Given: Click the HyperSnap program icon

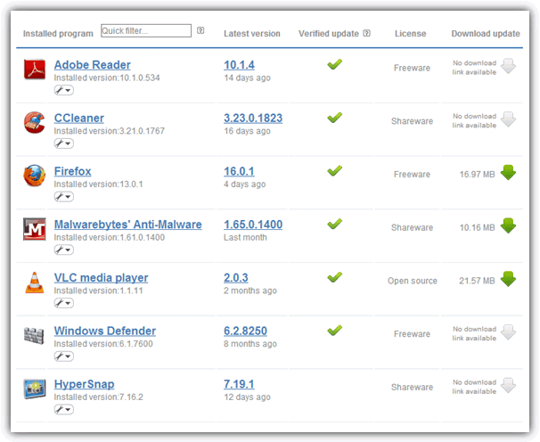Looking at the screenshot, I should pyautogui.click(x=35, y=389).
